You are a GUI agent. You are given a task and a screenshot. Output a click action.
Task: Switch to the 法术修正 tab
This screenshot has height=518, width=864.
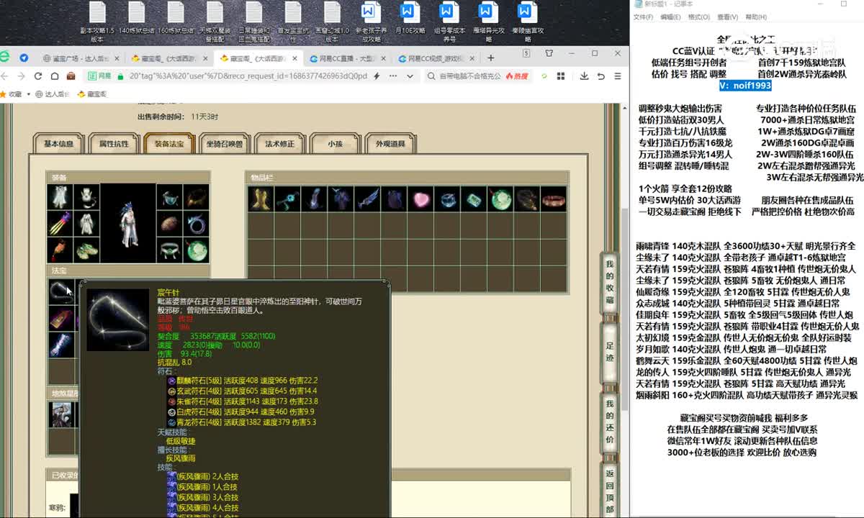[279, 144]
